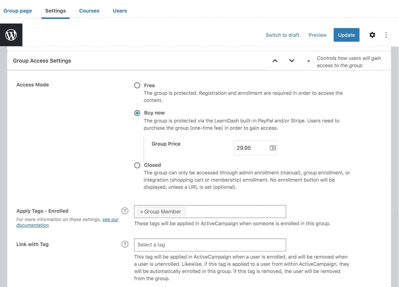
Task: Click help icon beside Apply Tags - Enrolled
Action: click(125, 211)
